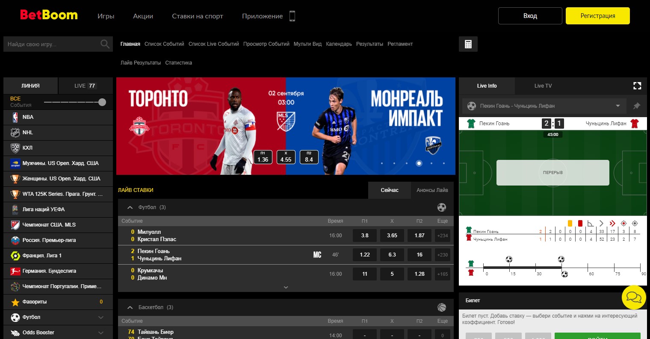Click the MC match center icon
The image size is (650, 339).
point(317,255)
